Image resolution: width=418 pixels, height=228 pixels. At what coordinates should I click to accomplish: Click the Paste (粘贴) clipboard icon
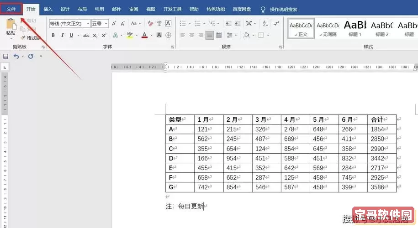[11, 24]
